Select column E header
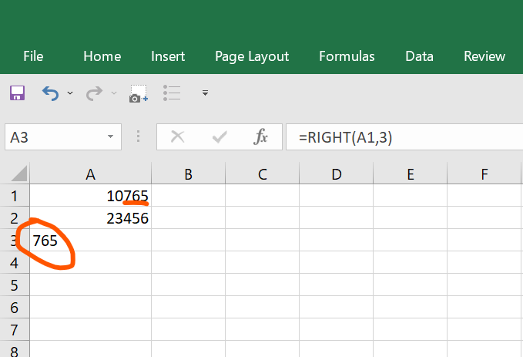523x357 pixels. (x=411, y=174)
